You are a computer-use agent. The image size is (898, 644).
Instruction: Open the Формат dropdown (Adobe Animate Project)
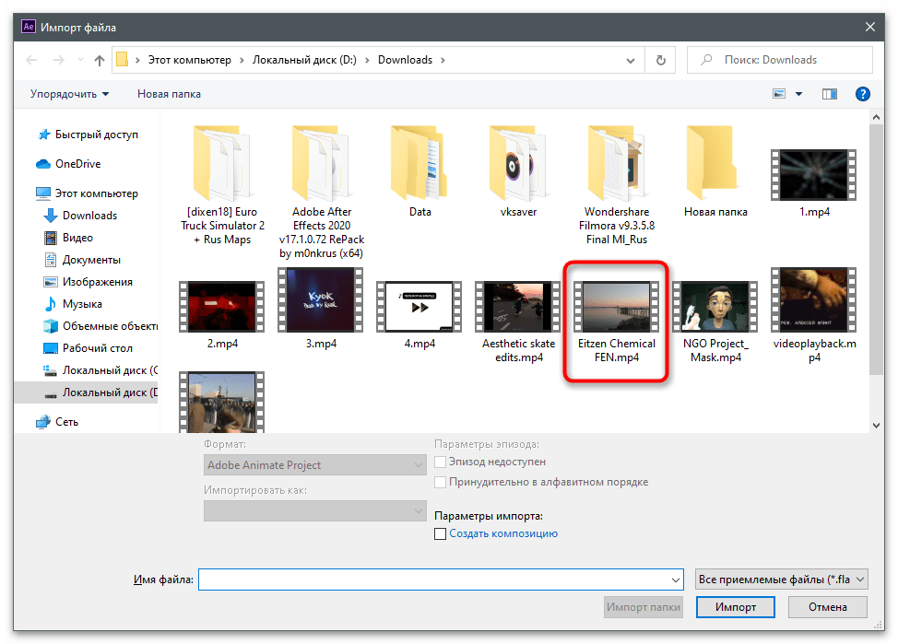315,465
